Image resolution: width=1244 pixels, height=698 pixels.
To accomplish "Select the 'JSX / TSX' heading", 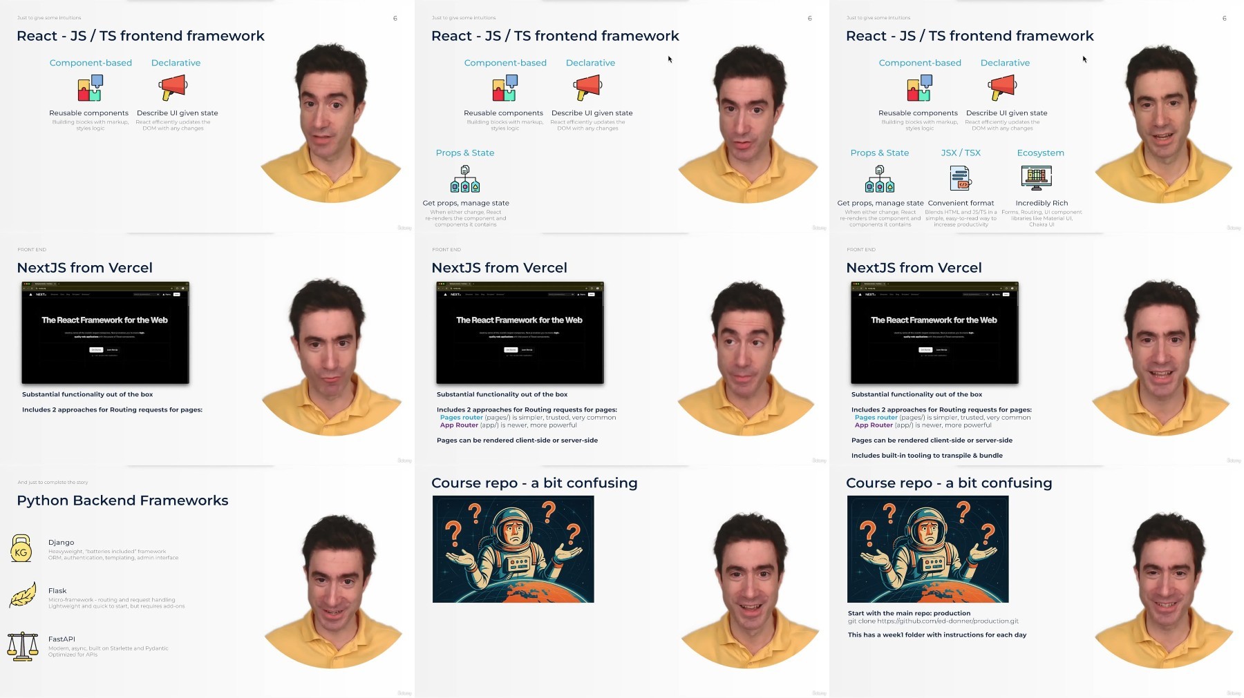I will point(961,153).
